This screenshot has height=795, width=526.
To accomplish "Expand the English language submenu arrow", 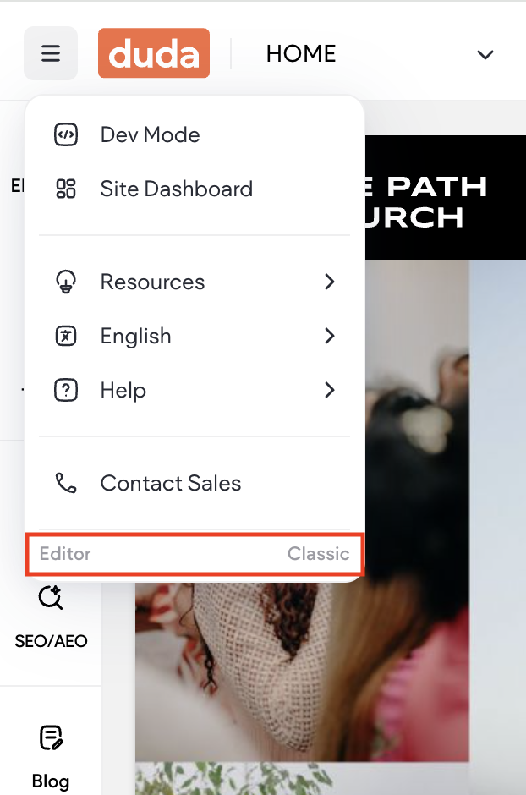I will click(x=330, y=336).
